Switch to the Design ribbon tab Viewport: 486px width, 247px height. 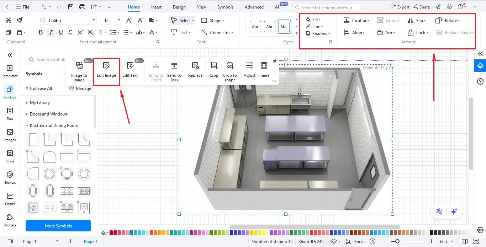tap(179, 7)
